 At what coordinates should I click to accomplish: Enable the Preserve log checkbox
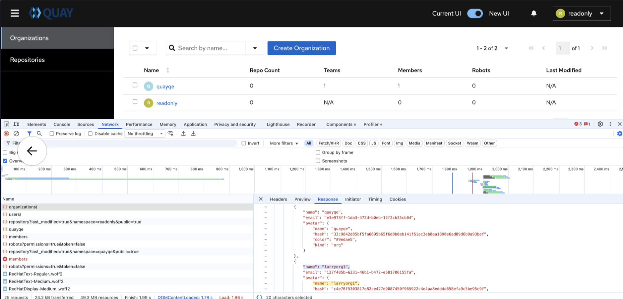tap(52, 133)
